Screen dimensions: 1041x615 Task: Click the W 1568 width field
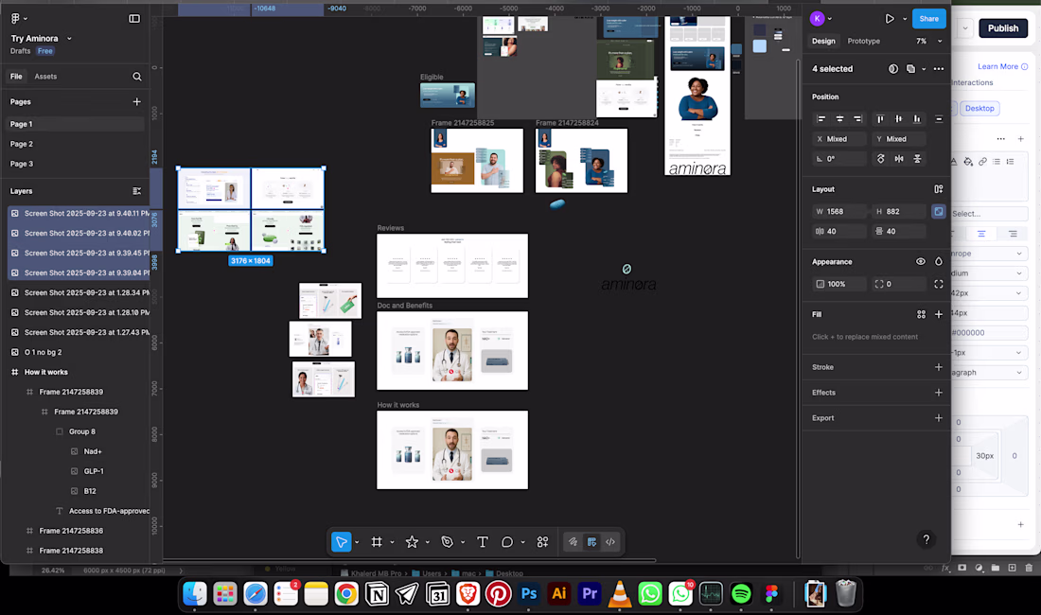point(839,211)
